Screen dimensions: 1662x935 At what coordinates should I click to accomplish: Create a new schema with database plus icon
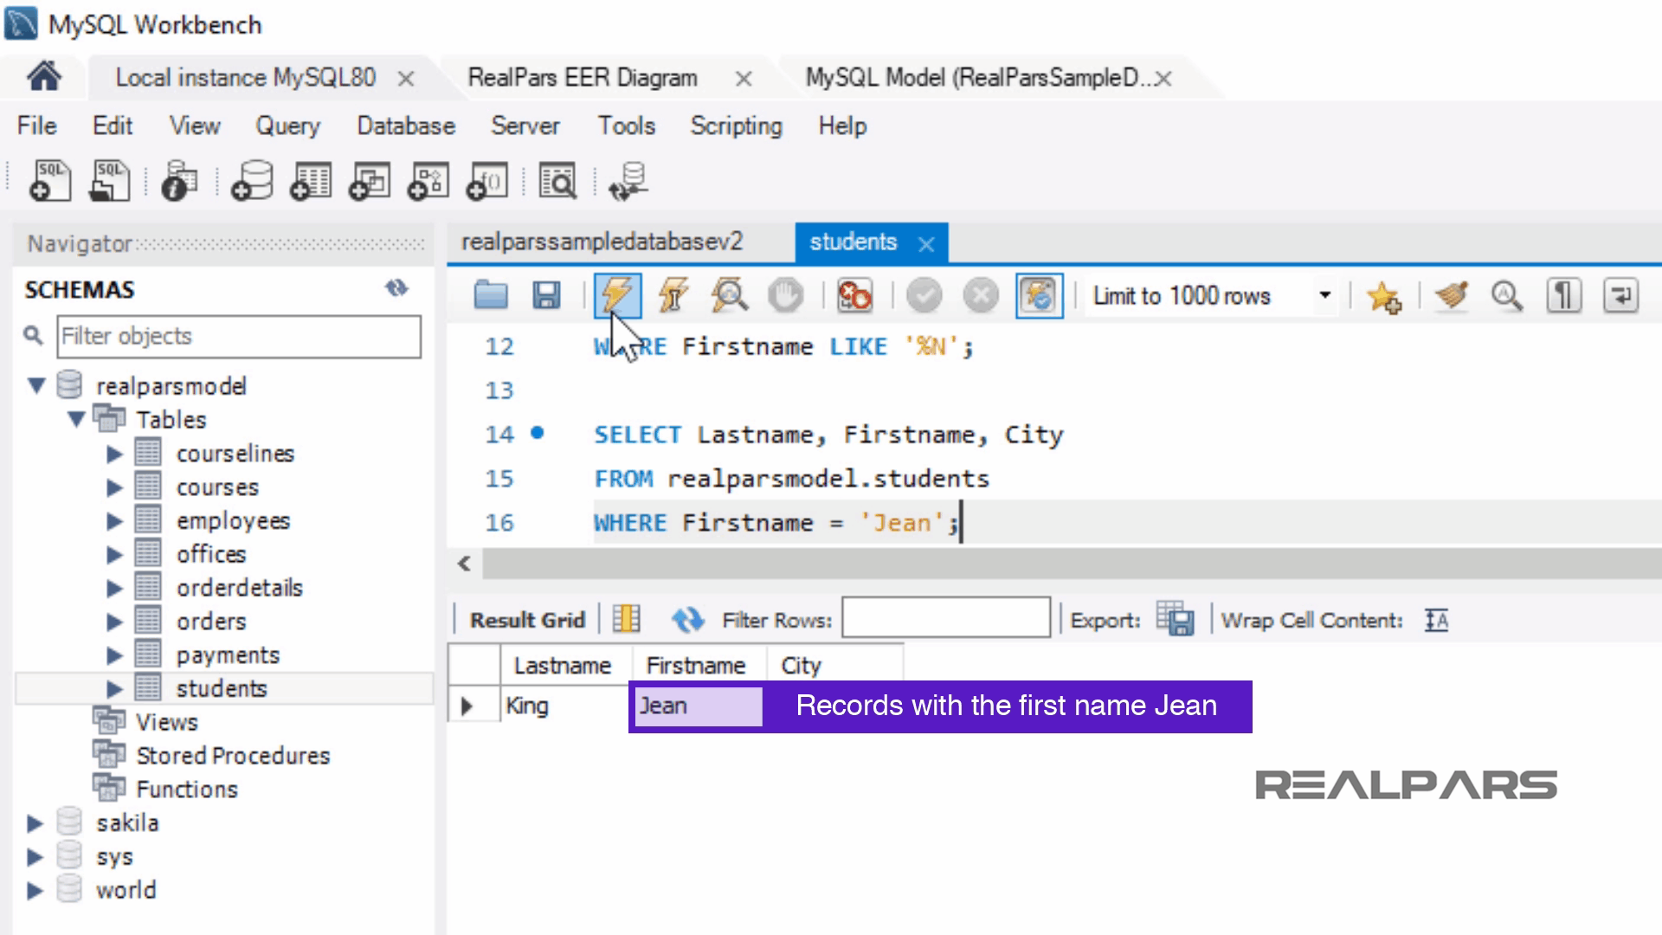coord(250,180)
